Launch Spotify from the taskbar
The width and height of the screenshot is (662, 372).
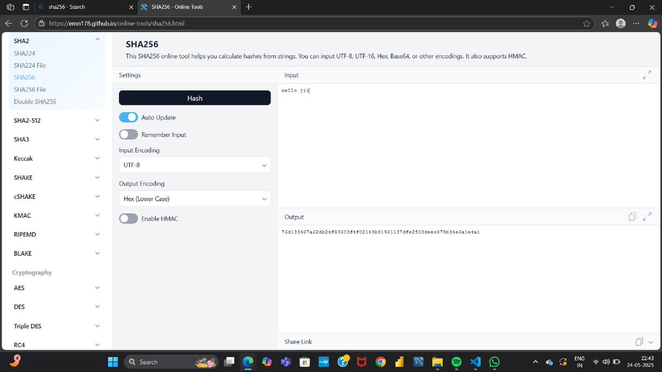click(456, 362)
